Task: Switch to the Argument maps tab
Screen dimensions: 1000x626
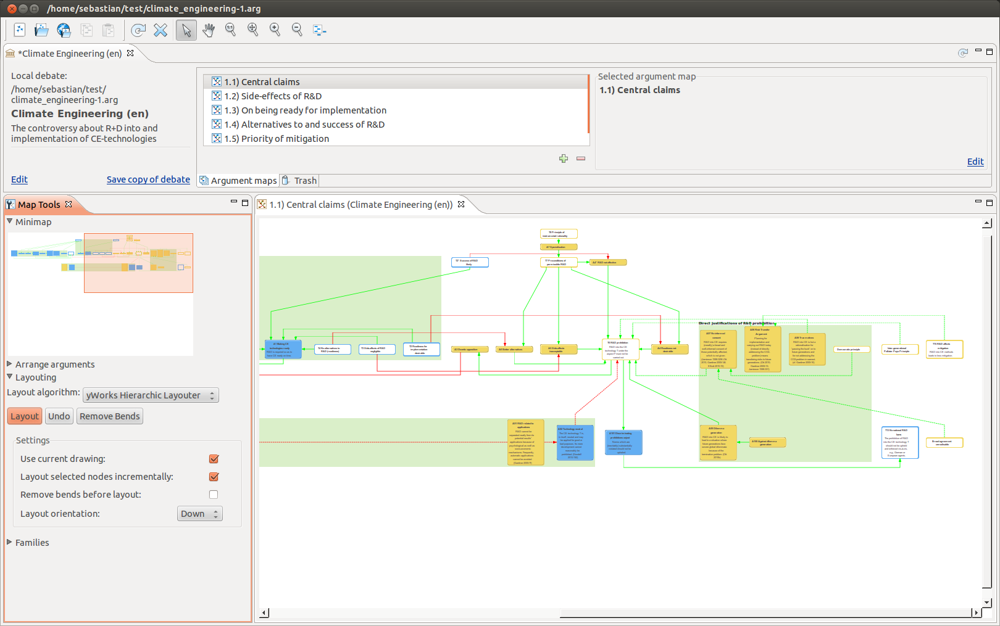Action: [238, 181]
